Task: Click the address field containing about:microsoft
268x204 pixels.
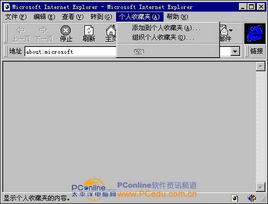Action: (70, 52)
